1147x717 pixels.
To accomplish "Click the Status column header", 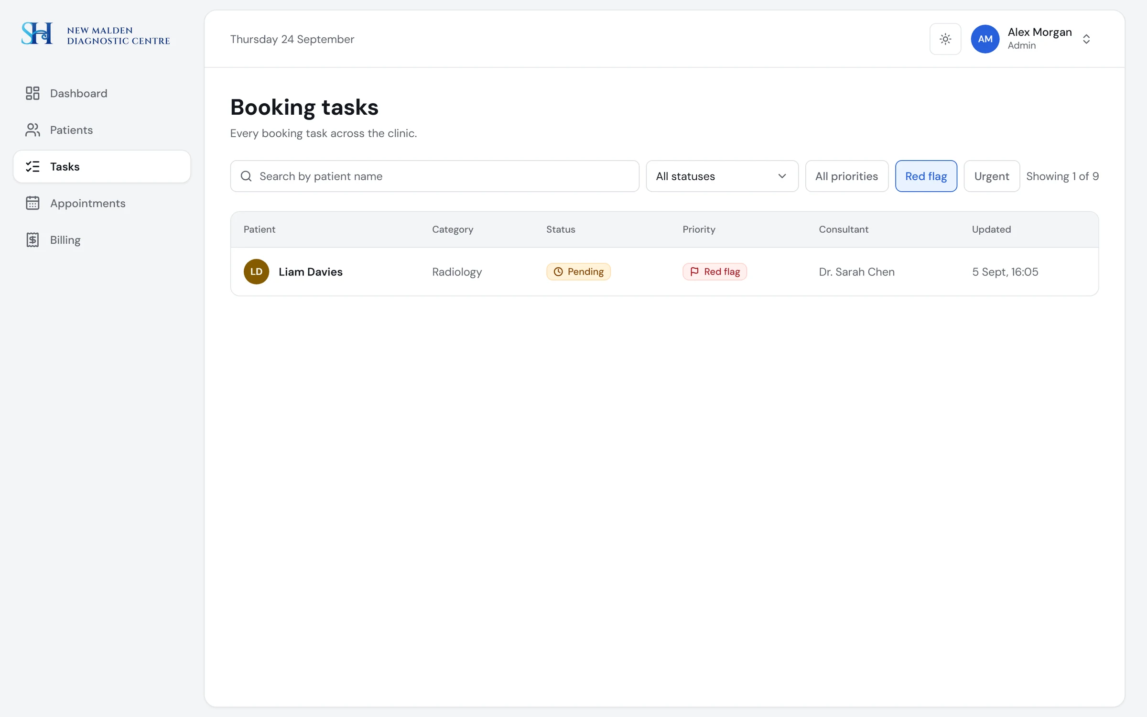I will 561,229.
